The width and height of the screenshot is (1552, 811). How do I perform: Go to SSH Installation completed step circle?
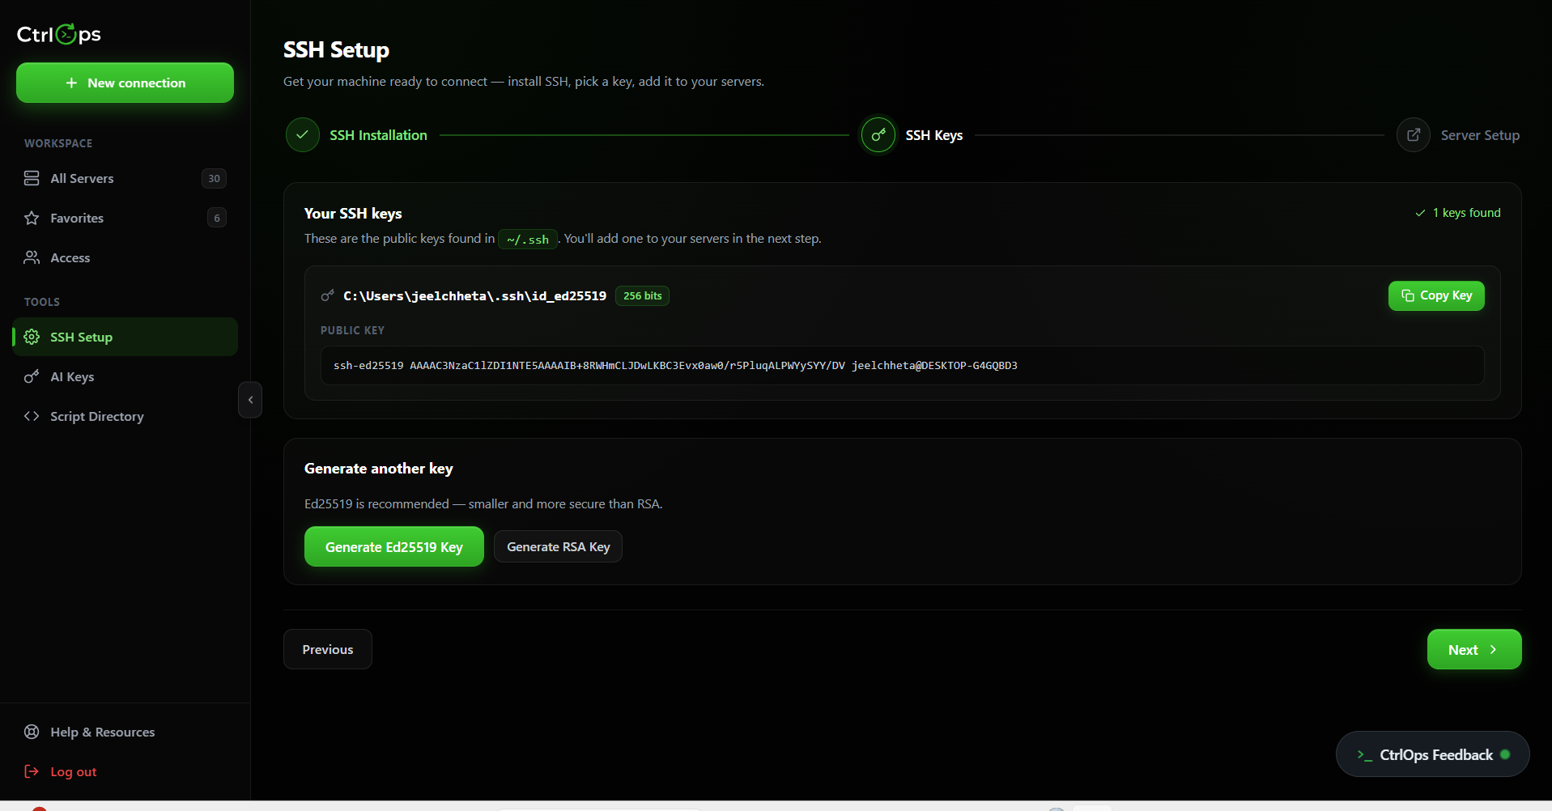[x=303, y=135]
